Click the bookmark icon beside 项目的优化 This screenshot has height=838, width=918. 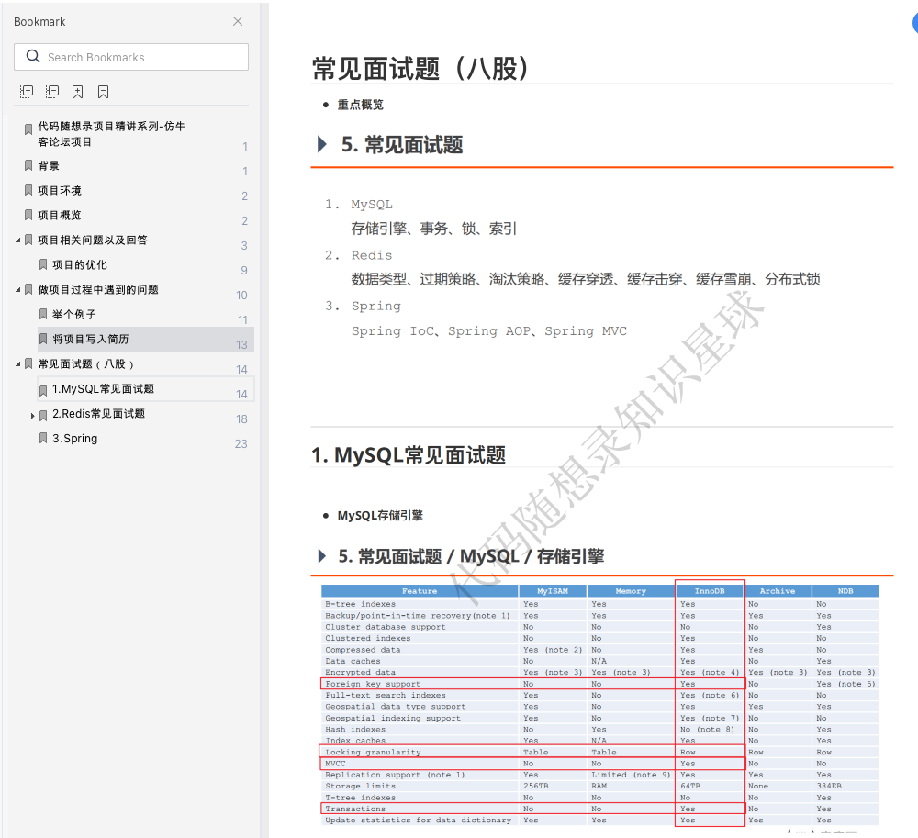pos(43,264)
